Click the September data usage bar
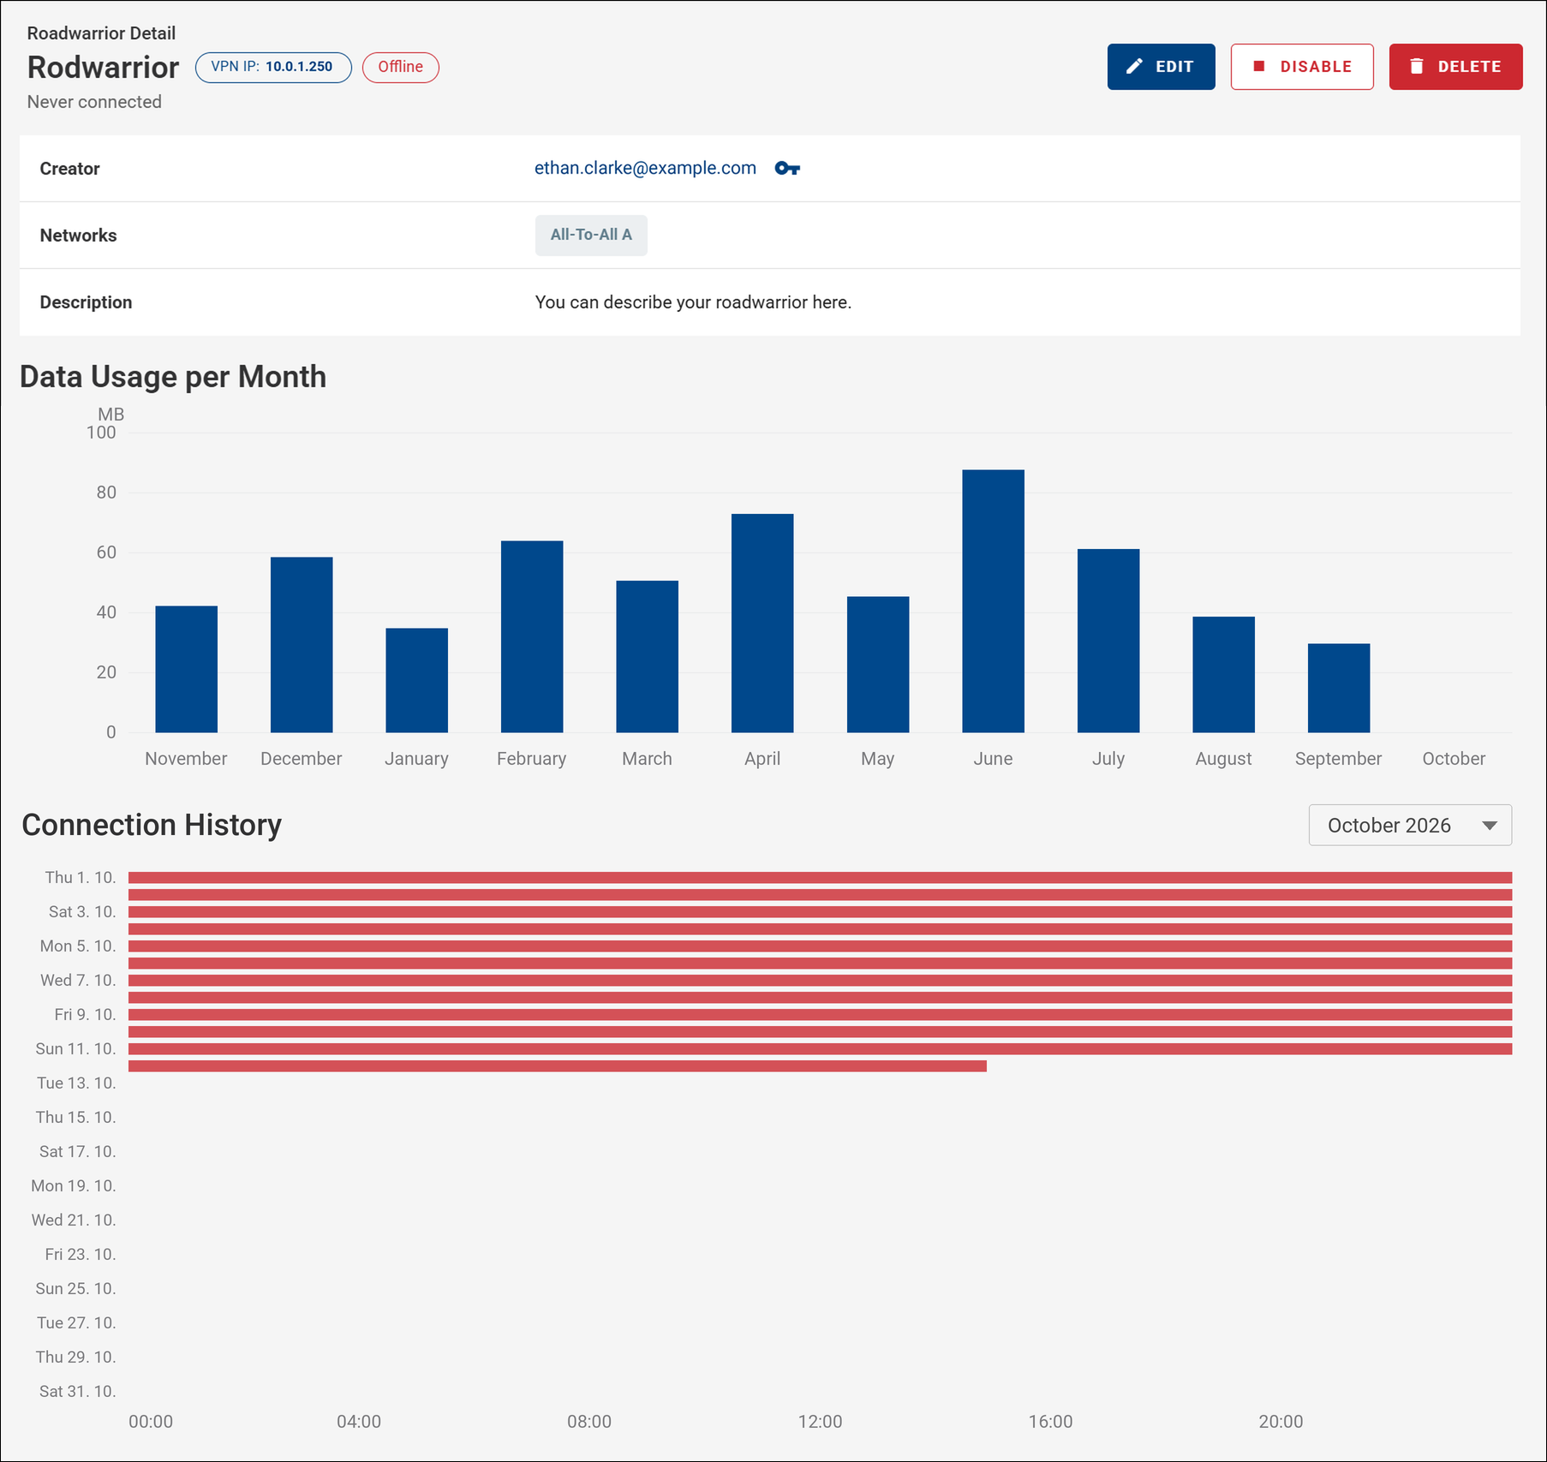 (1339, 688)
